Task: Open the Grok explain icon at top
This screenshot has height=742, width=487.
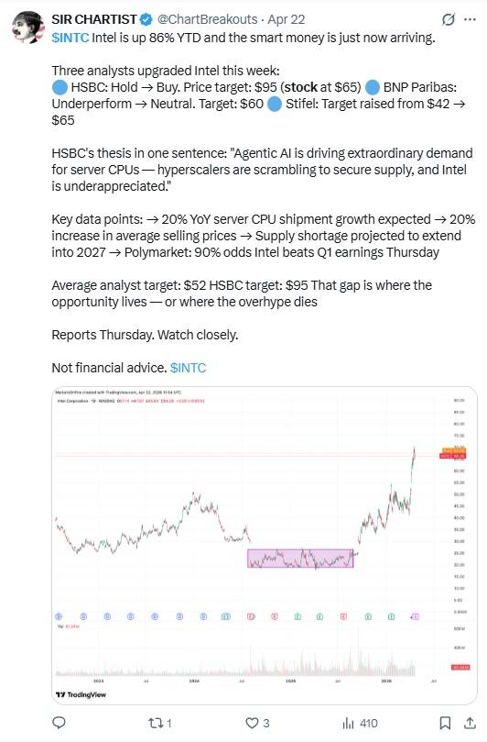Action: point(448,19)
